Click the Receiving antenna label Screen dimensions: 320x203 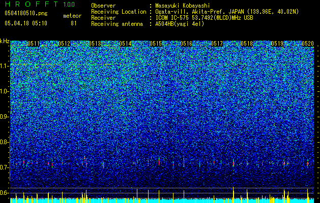tap(117, 24)
